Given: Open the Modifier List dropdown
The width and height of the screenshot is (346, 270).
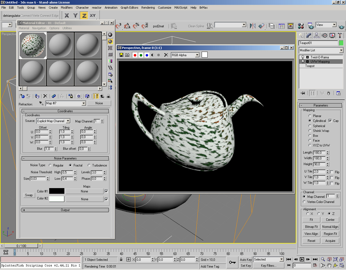Looking at the screenshot, I should pos(341,50).
